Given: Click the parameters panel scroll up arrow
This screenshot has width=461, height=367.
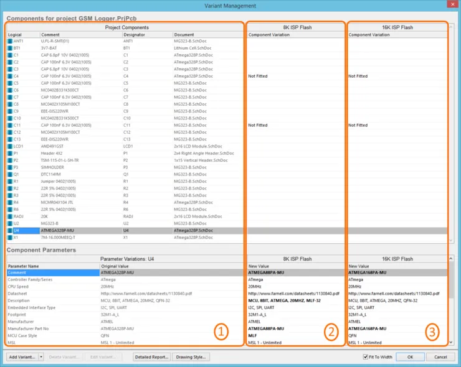Looking at the screenshot, I should click(x=451, y=258).
